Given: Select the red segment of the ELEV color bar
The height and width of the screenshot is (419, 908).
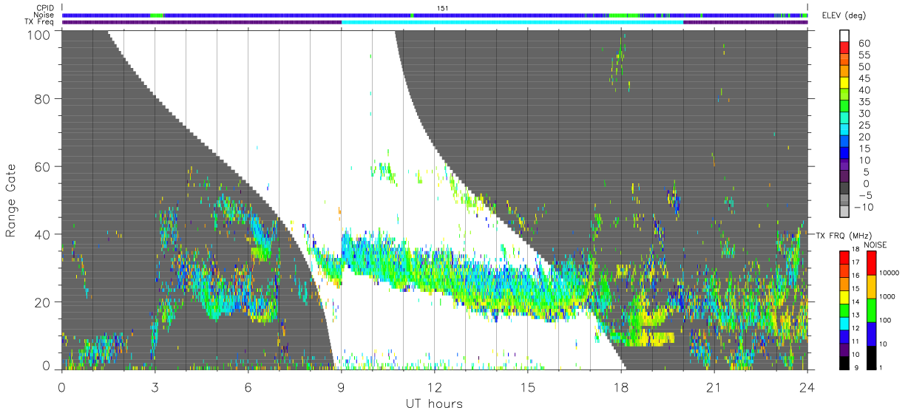Looking at the screenshot, I should pyautogui.click(x=844, y=49).
